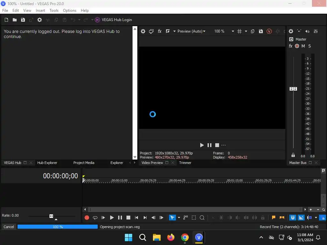
Task: Open Video Output FX in preview
Action: point(160,31)
